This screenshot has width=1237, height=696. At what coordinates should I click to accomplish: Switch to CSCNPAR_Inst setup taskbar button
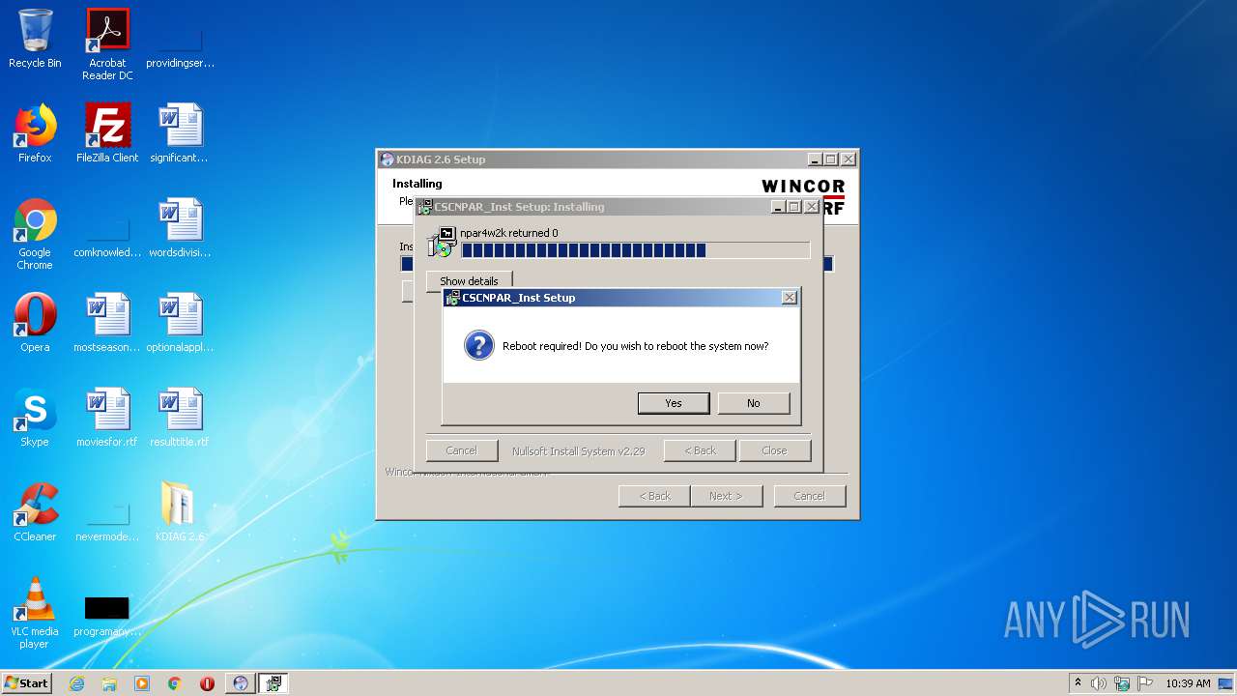pos(273,683)
